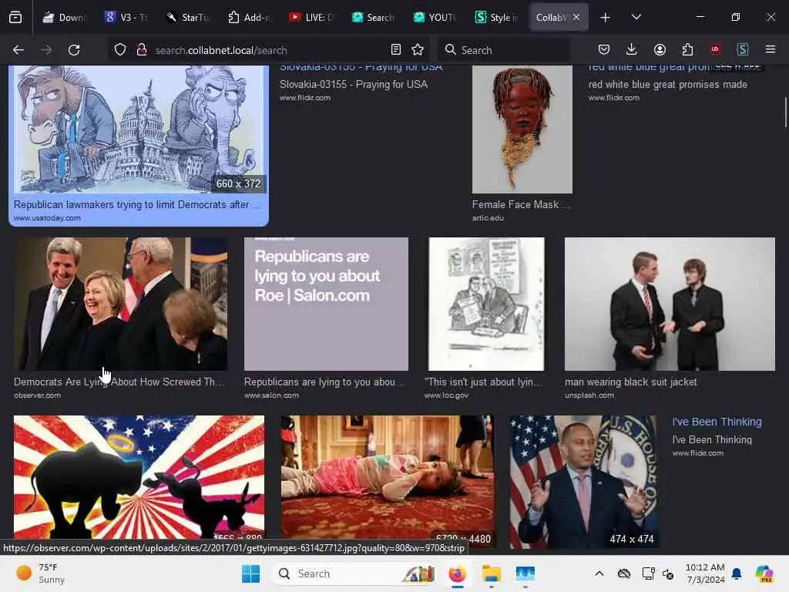Reload the current page
Viewport: 789px width, 592px height.
74,50
